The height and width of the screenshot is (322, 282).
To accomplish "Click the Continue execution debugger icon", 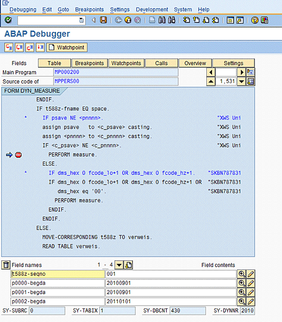I will point(40,47).
